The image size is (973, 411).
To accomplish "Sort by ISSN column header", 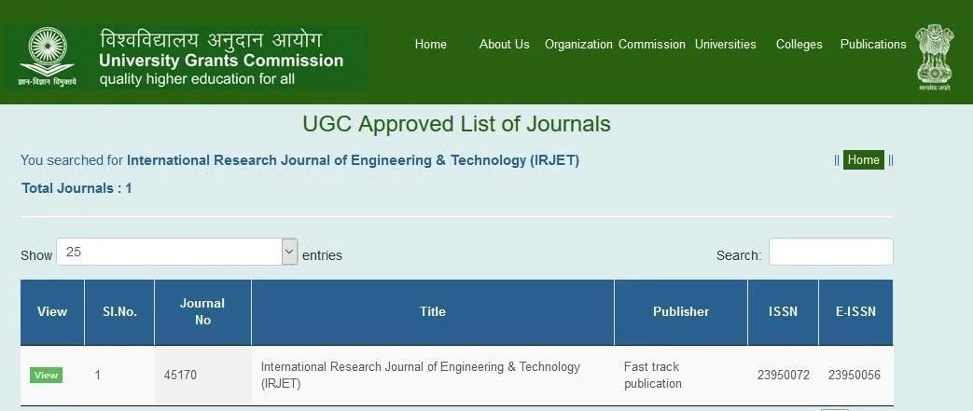I will point(783,312).
